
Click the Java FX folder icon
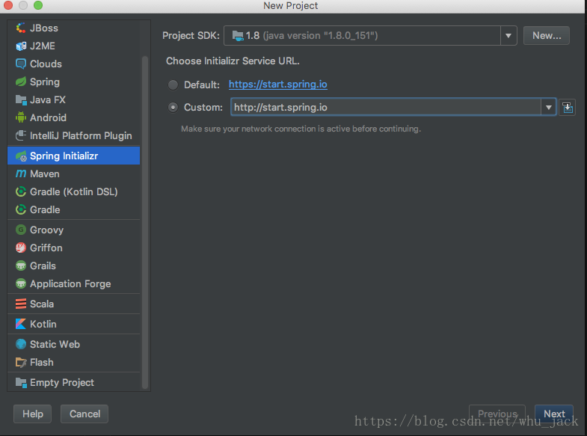[21, 99]
